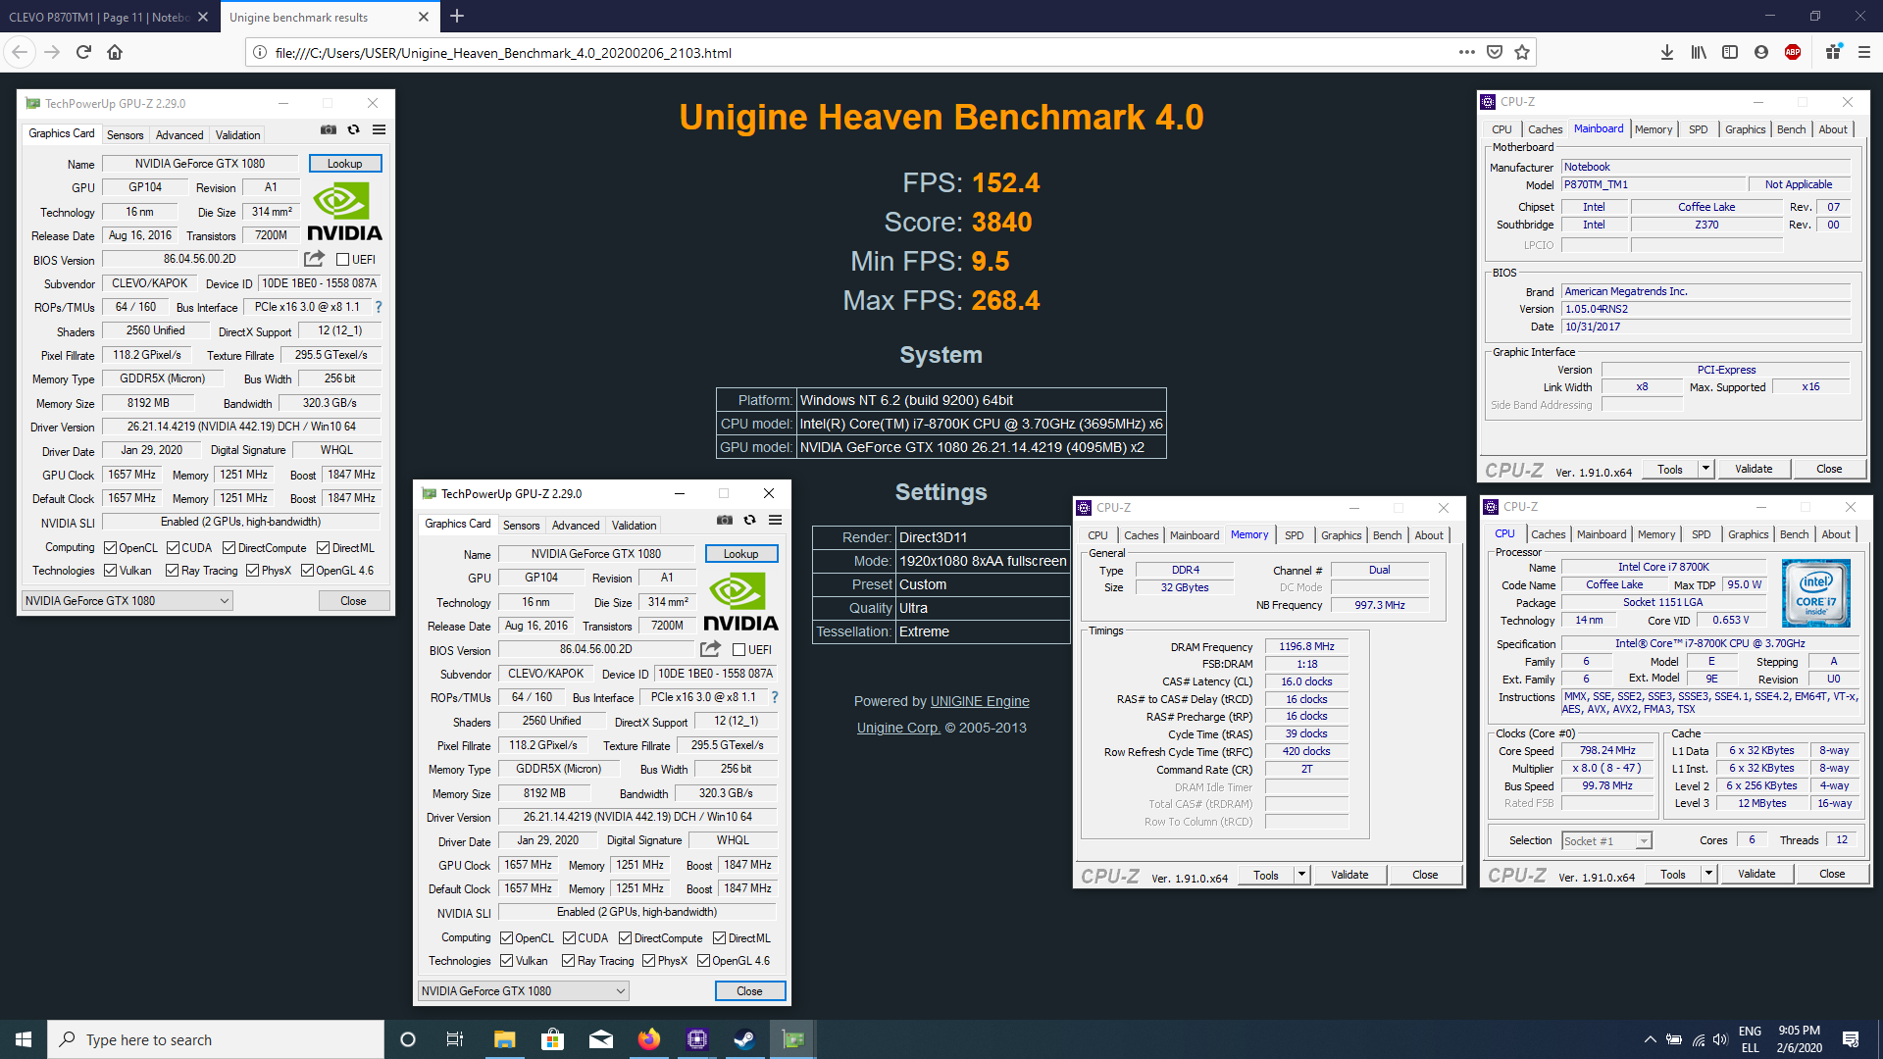Viewport: 1883px width, 1059px height.
Task: Click the Windows taskbar search box
Action: pos(216,1039)
